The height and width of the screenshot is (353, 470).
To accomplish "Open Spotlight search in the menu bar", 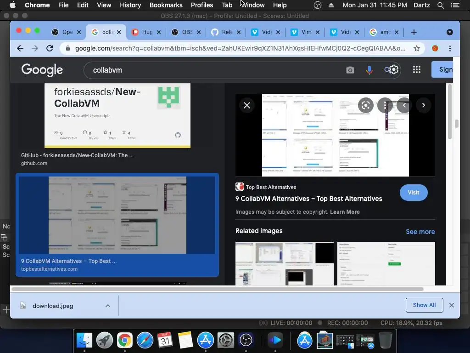I will [x=440, y=5].
